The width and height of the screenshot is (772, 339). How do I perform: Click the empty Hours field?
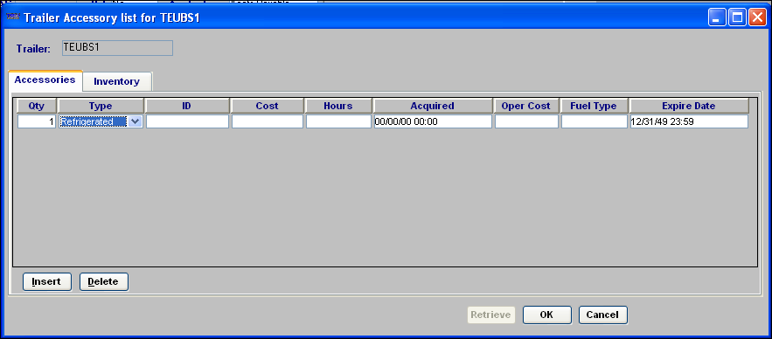338,121
